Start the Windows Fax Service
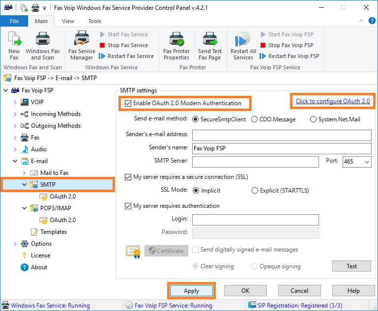This screenshot has width=378, height=311. [124, 34]
